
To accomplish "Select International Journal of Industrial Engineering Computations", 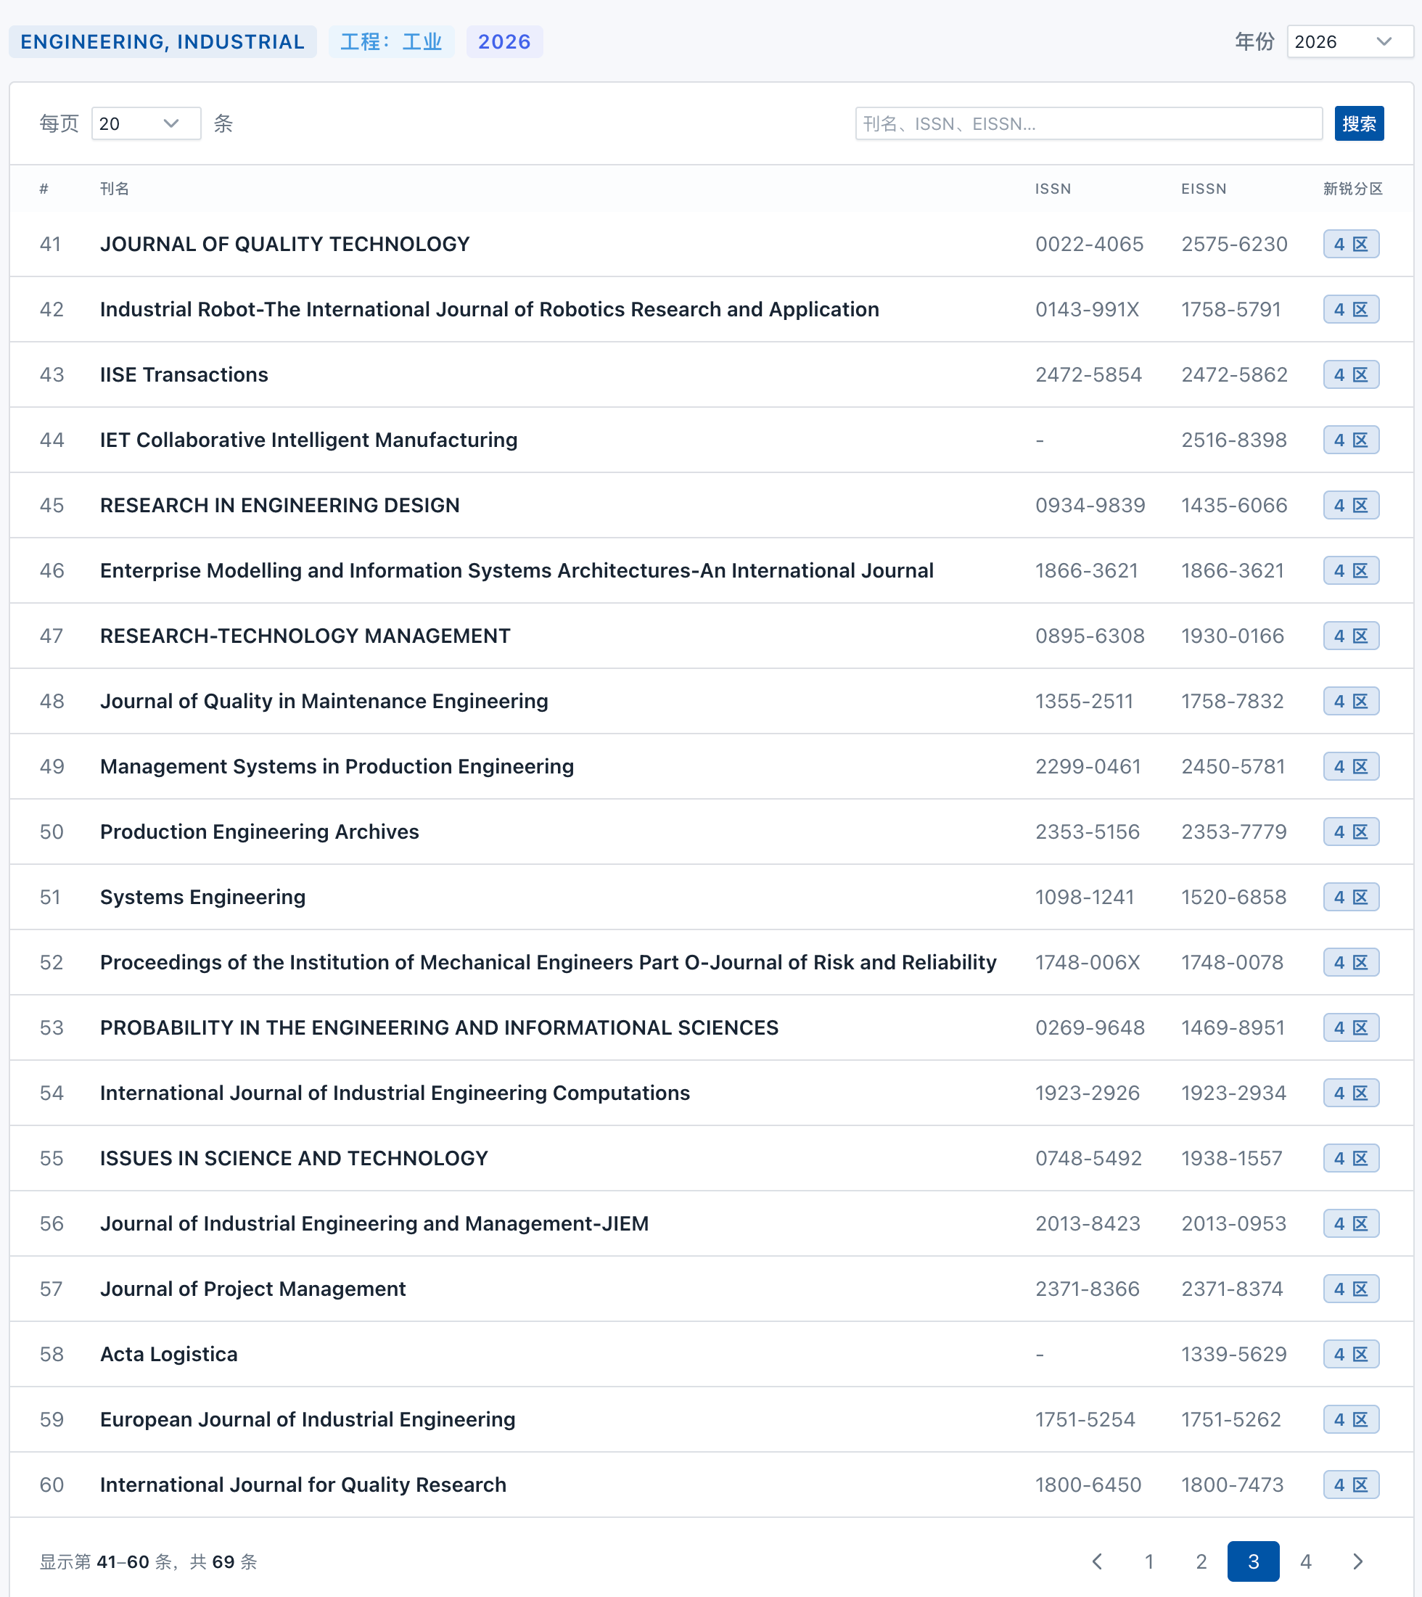I will click(x=395, y=1092).
